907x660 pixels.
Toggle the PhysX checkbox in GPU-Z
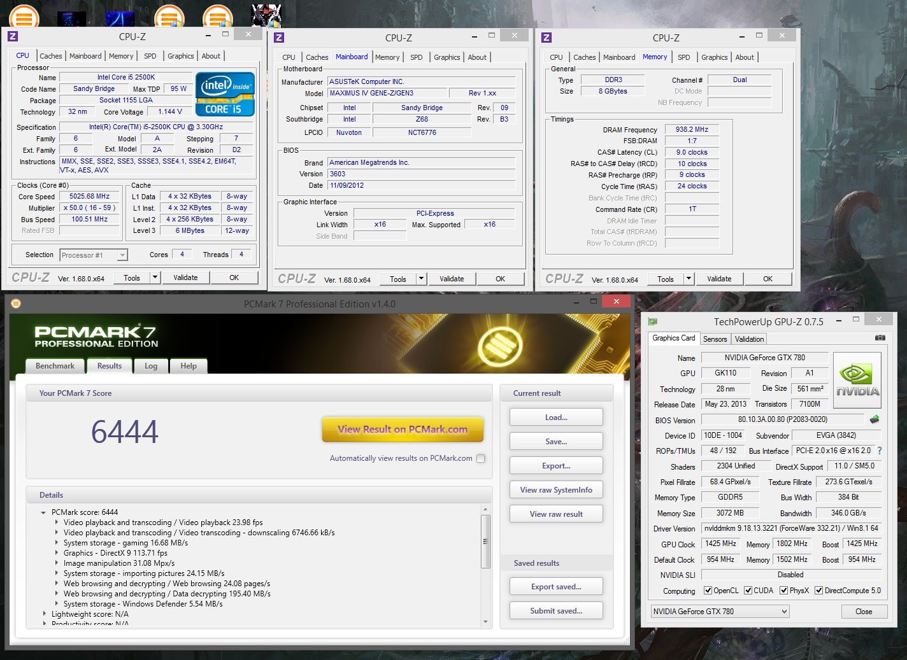pyautogui.click(x=784, y=591)
